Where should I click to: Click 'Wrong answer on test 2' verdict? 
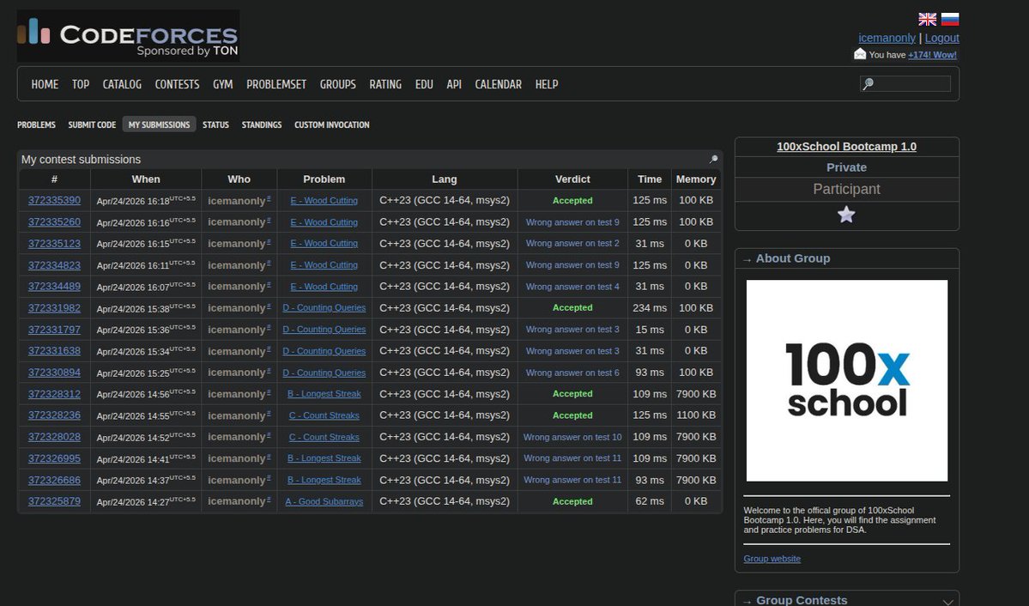[x=572, y=244]
